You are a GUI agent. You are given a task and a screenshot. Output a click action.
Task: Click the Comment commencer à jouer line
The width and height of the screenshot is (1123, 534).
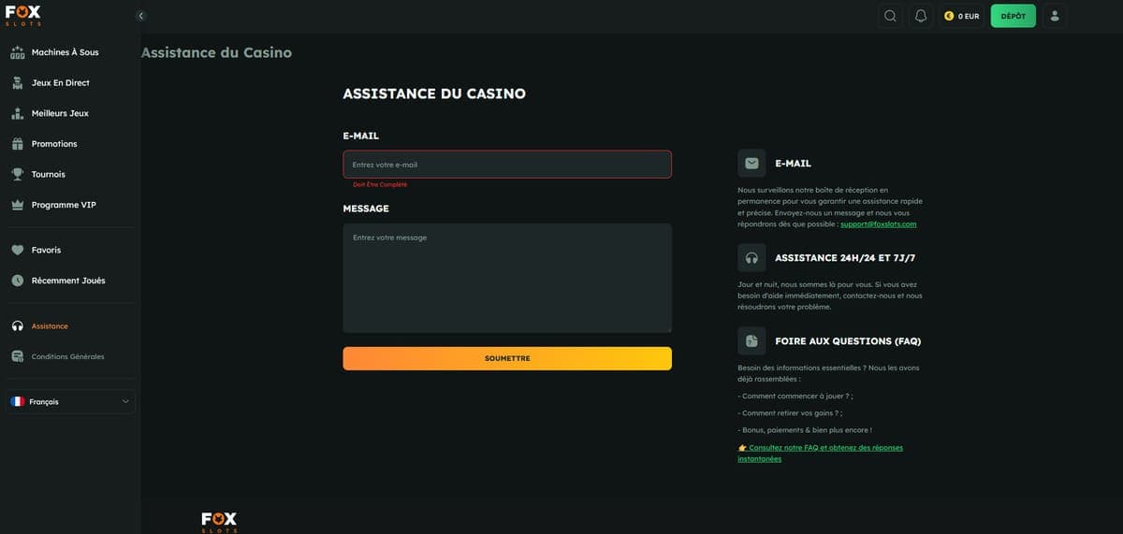pos(795,396)
